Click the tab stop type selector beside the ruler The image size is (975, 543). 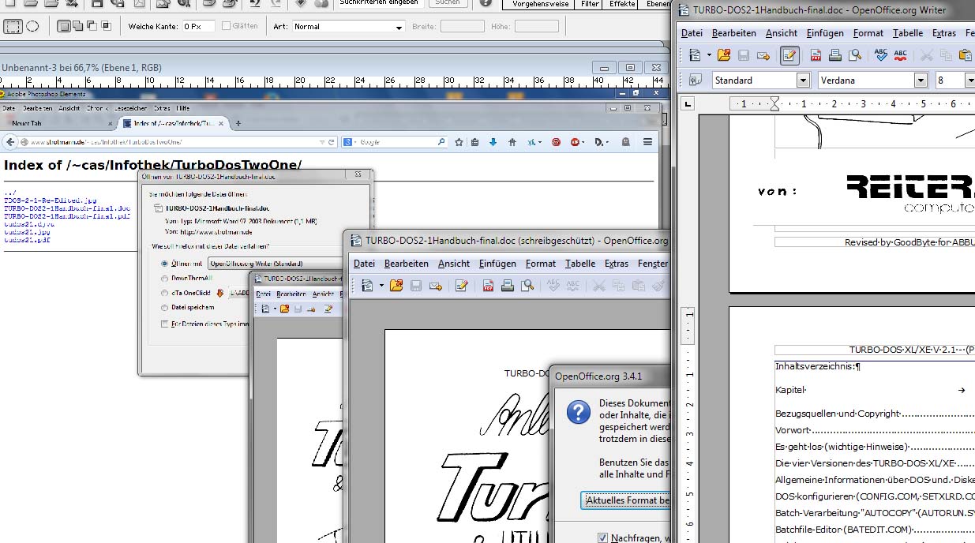pyautogui.click(x=688, y=103)
